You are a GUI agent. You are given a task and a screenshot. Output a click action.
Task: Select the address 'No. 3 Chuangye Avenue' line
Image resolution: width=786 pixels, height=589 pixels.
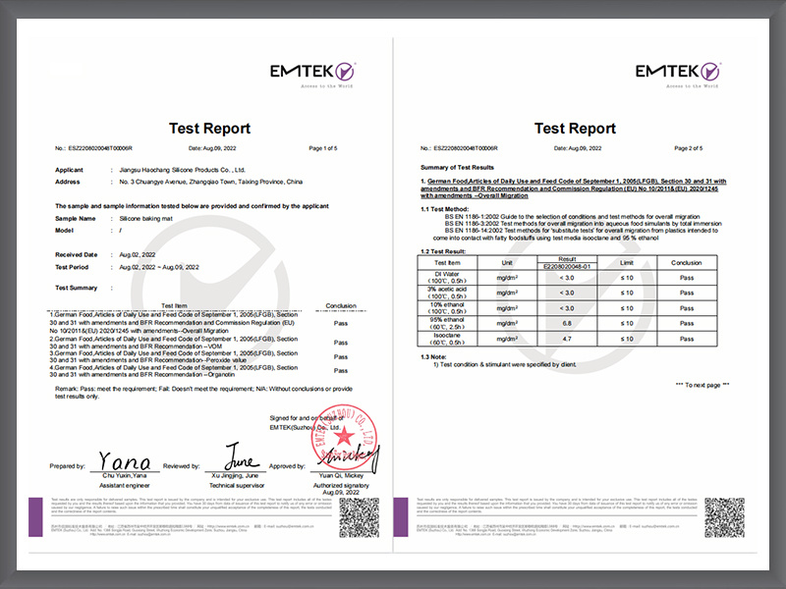click(210, 182)
